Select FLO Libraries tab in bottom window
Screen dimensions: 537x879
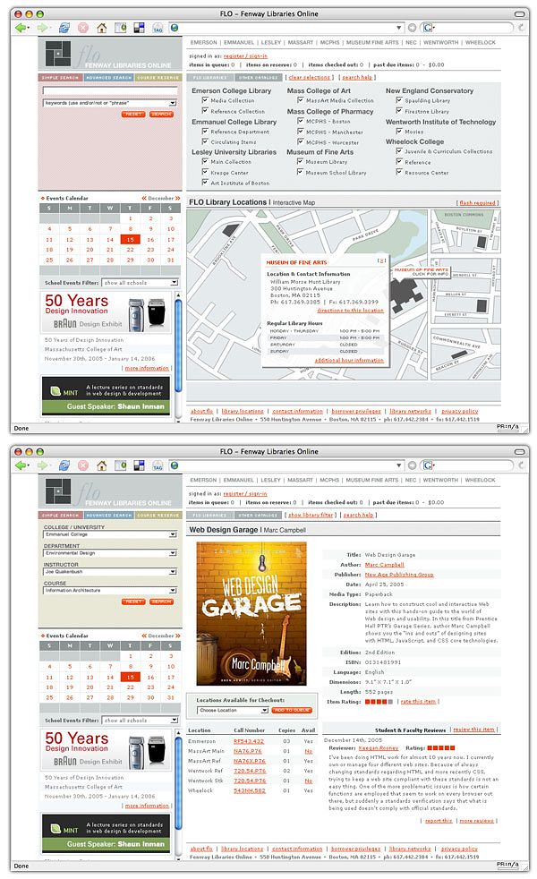tap(209, 516)
